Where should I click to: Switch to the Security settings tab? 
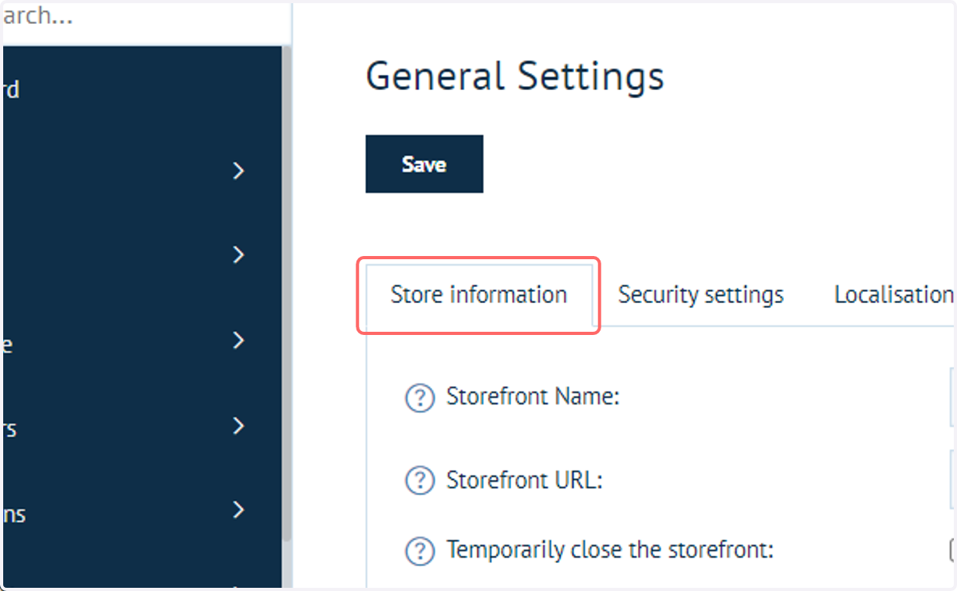701,295
